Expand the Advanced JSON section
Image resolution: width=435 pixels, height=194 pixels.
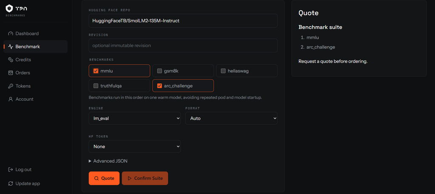[x=108, y=161]
